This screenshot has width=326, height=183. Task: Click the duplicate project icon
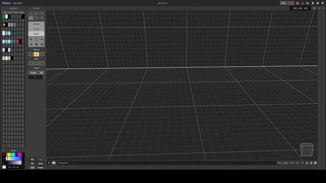click(x=318, y=3)
